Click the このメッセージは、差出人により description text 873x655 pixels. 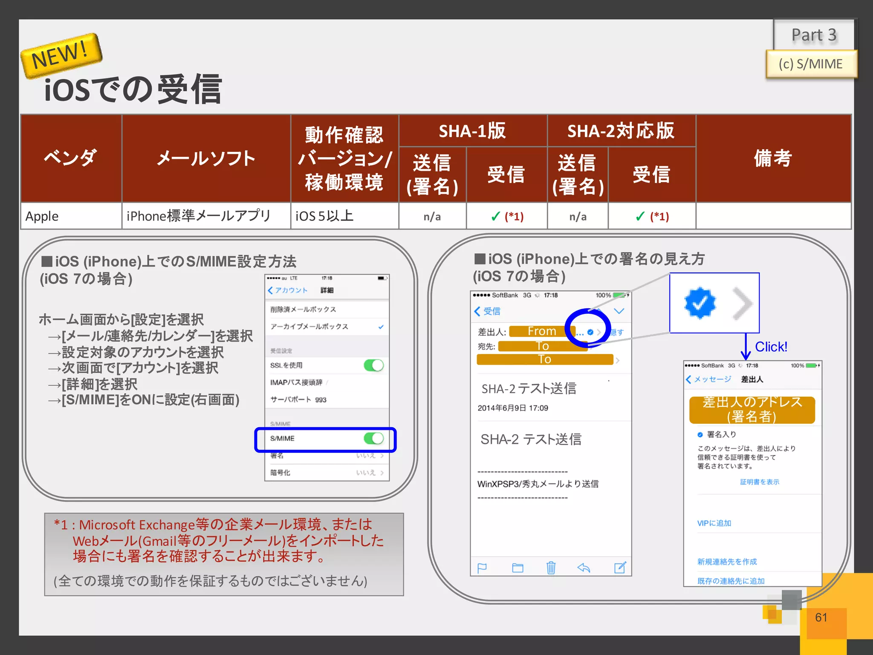click(x=746, y=457)
